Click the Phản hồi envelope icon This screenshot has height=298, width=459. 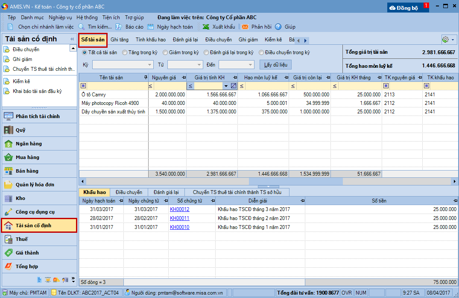pos(245,27)
